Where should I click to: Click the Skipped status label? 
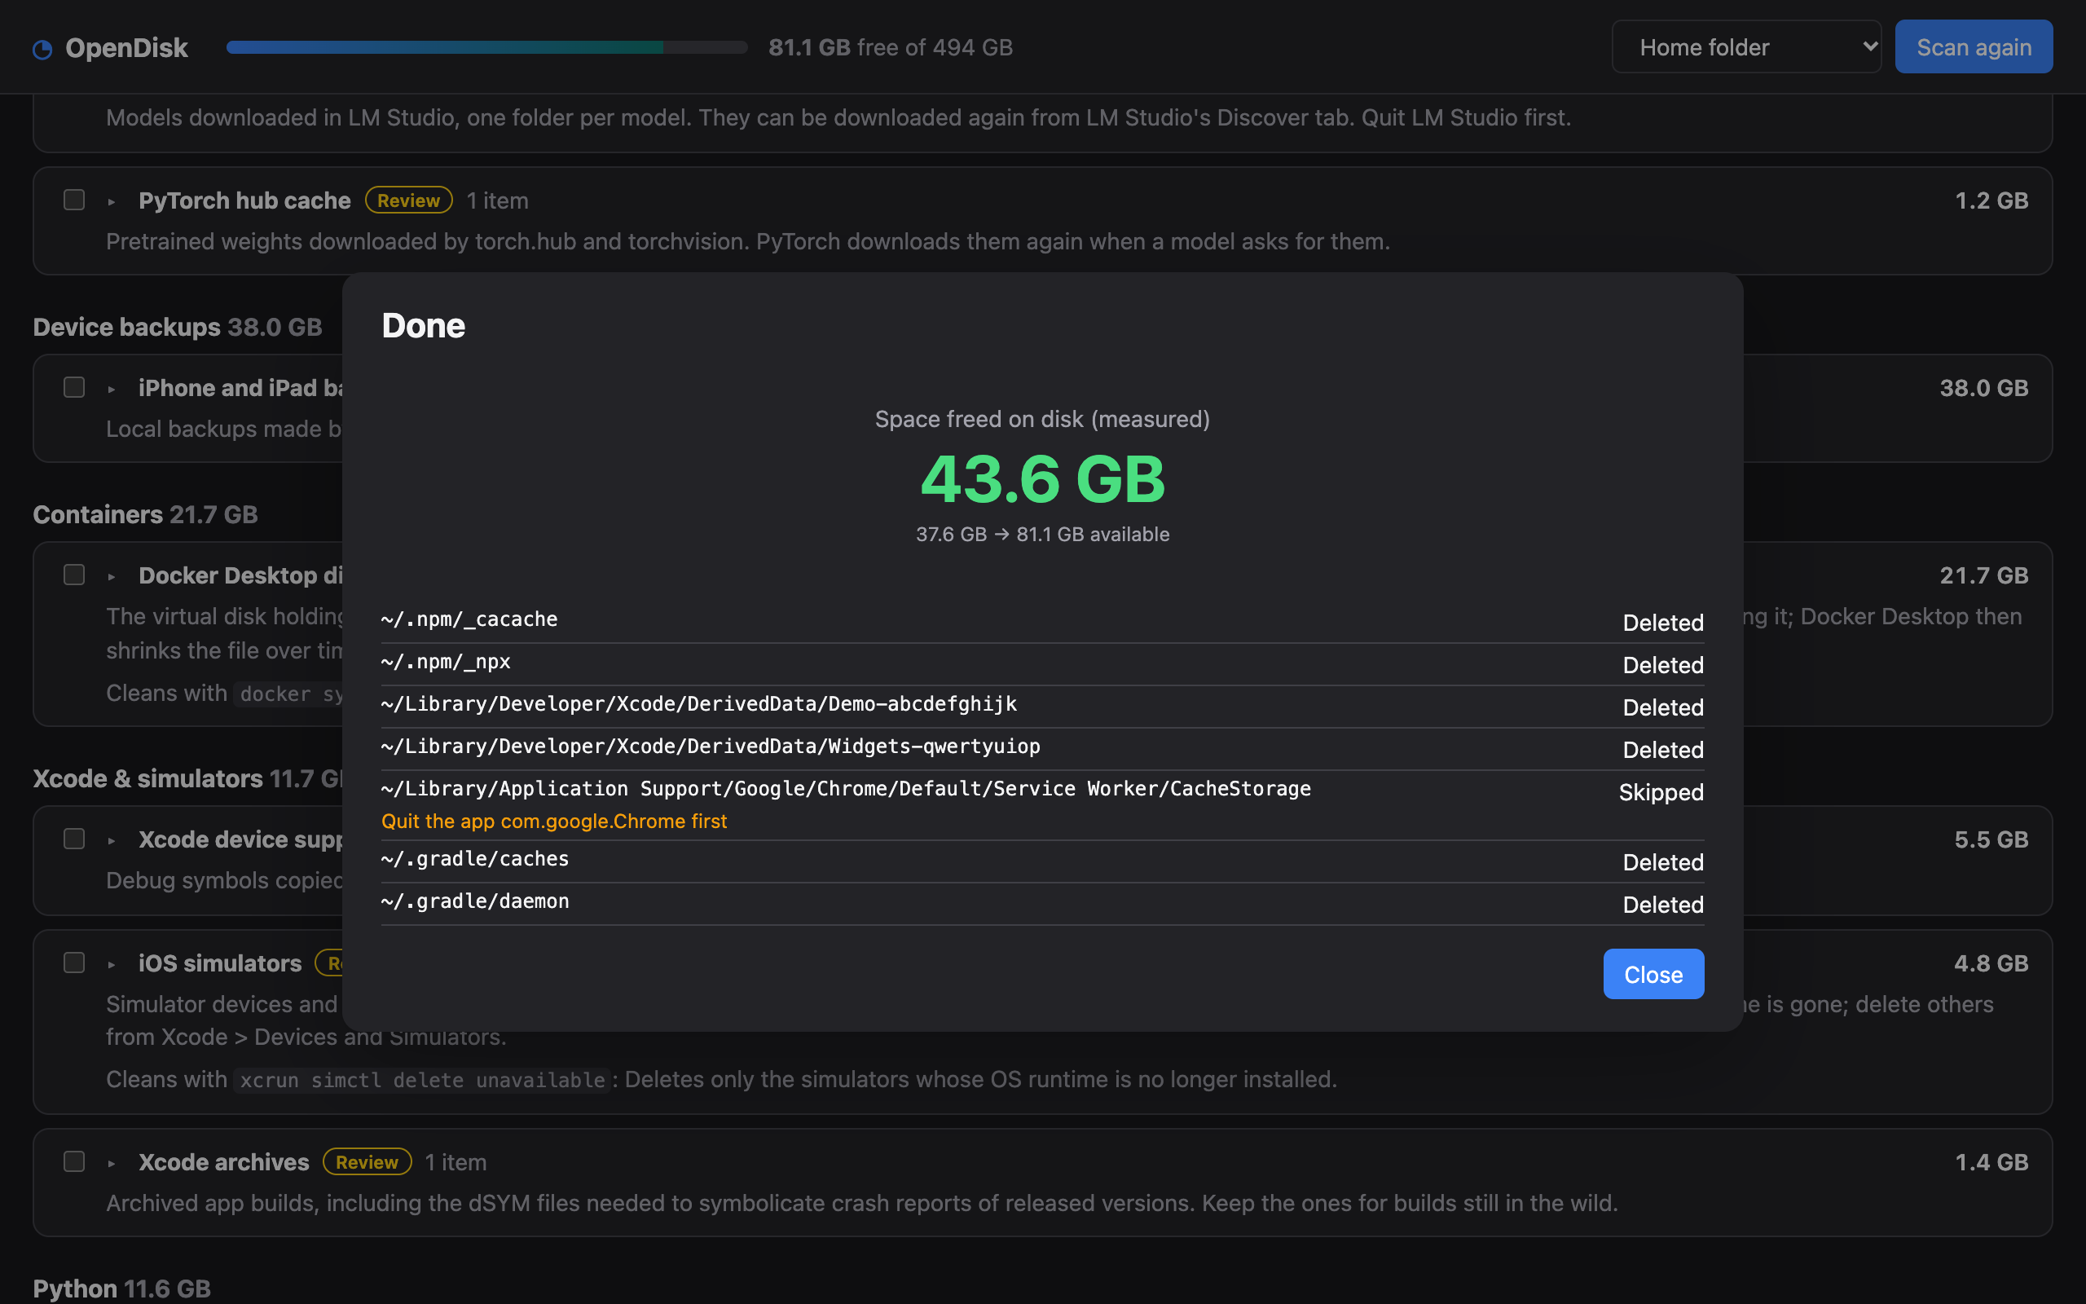click(x=1660, y=791)
